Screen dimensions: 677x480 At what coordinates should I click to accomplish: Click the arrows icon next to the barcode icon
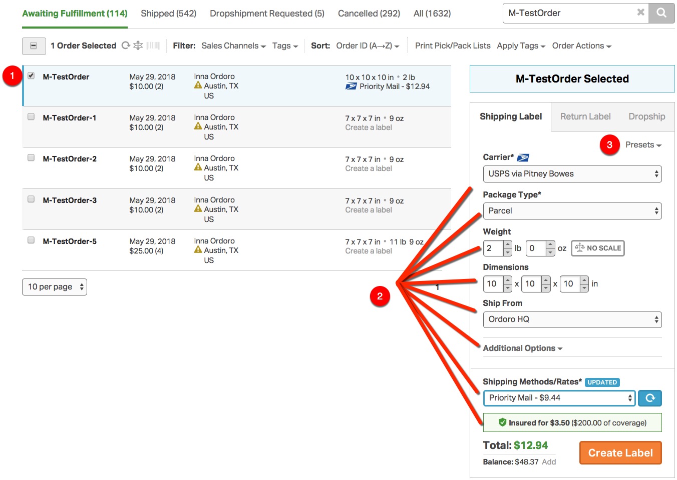[x=138, y=45]
